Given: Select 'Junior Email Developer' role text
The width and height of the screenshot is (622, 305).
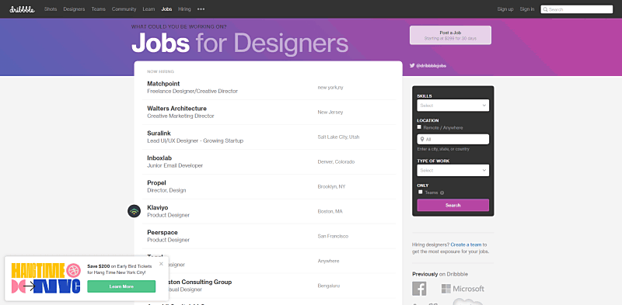Looking at the screenshot, I should [175, 165].
